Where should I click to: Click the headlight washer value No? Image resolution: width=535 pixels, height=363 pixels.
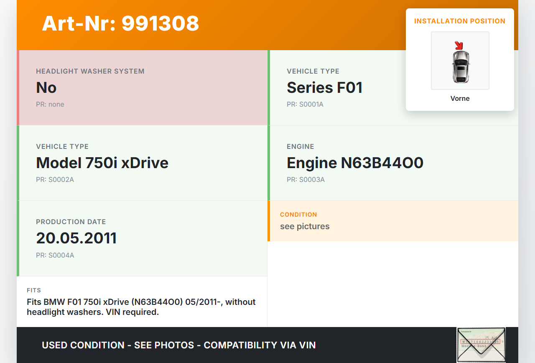point(46,87)
